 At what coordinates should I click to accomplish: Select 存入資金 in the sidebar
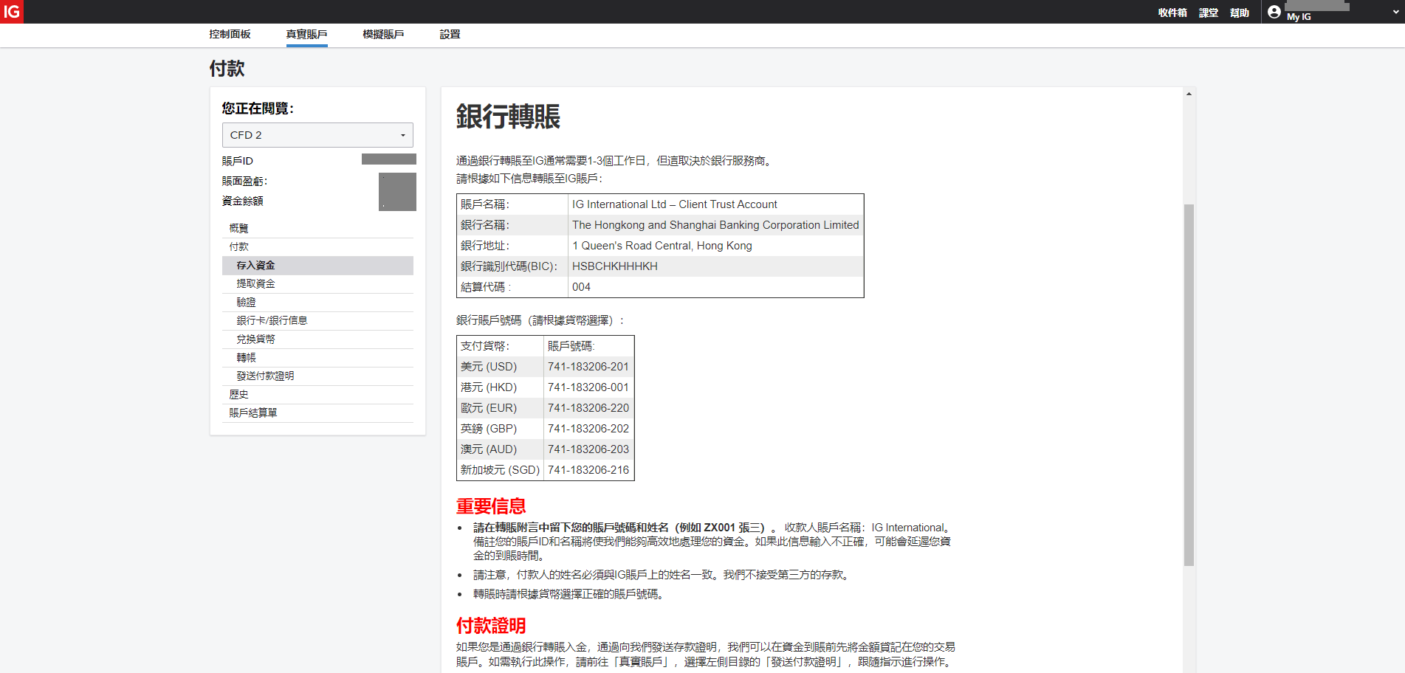tap(317, 266)
